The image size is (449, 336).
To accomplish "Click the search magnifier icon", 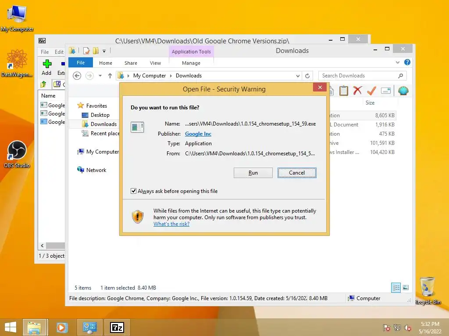I will tap(401, 76).
